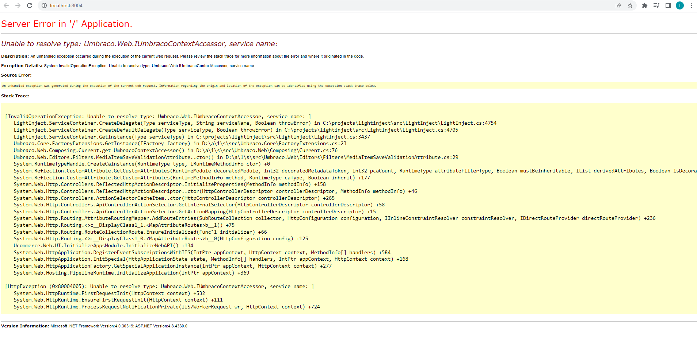Screen dimensions: 697x342
Task: Click the 'Umbraco.Core.FactoryExtensions.GetInstance' stack line
Action: pos(180,144)
